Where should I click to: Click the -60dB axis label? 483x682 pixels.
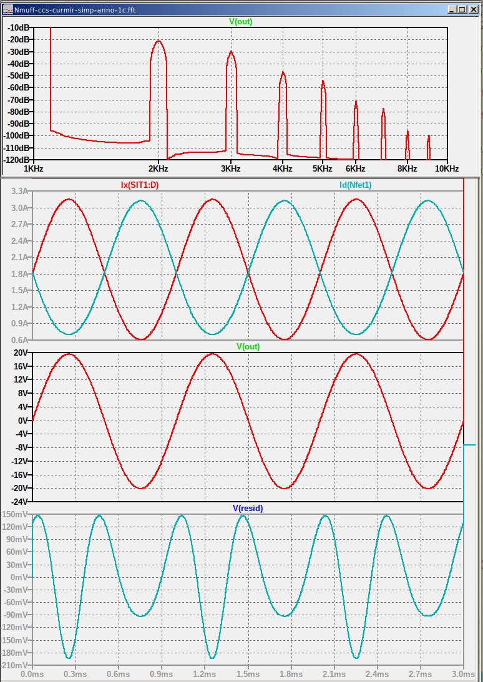[19, 87]
